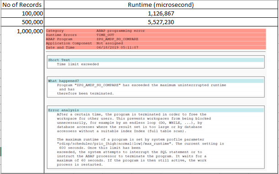Click the 500,000 records cell
This screenshot has width=279, height=174.
click(x=22, y=22)
